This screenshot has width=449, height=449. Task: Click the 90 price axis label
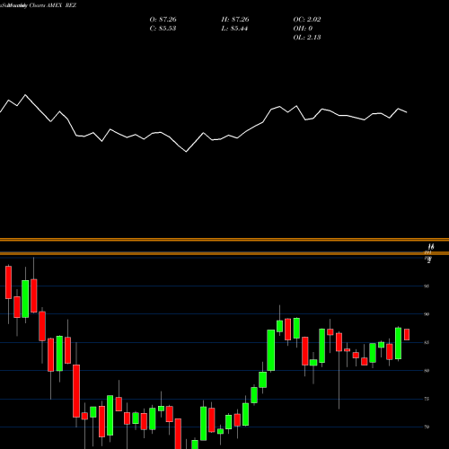coord(427,314)
